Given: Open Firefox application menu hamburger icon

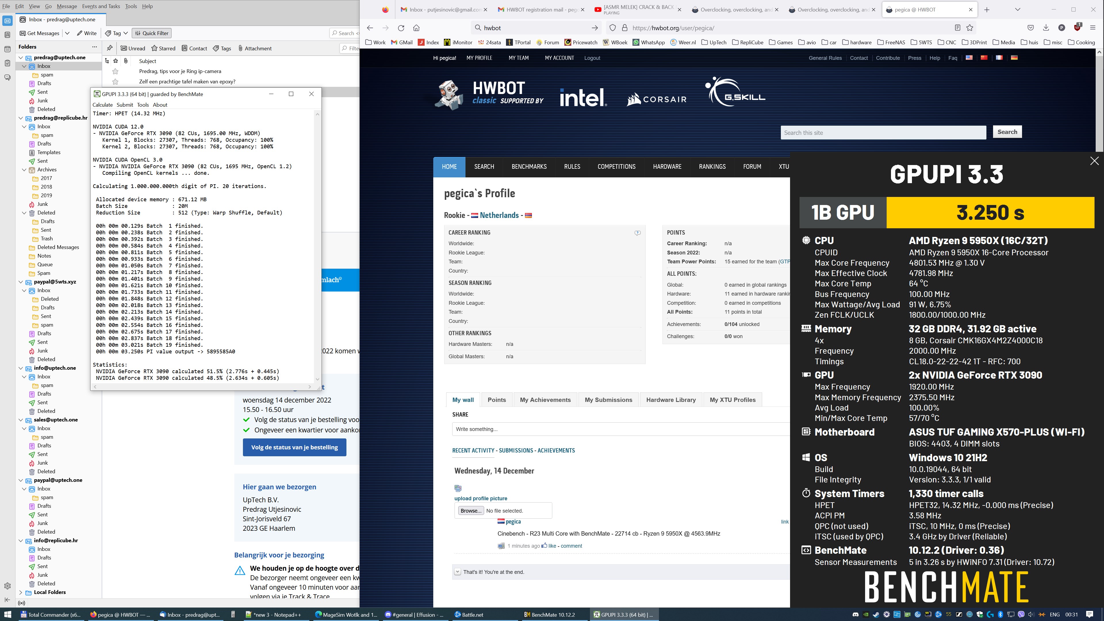Looking at the screenshot, I should pyautogui.click(x=1092, y=28).
